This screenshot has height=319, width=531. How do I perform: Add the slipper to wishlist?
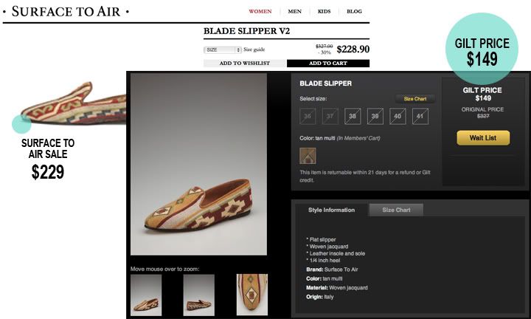tap(245, 63)
